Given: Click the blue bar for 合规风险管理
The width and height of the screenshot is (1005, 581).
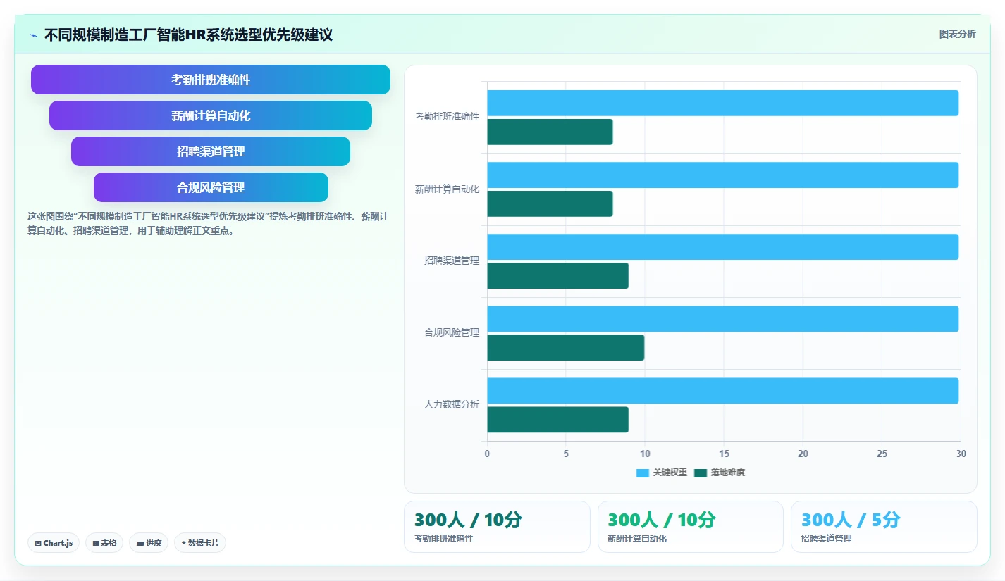Looking at the screenshot, I should coord(722,318).
